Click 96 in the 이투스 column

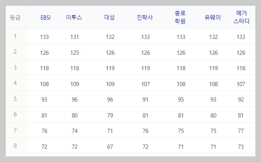click(x=75, y=100)
